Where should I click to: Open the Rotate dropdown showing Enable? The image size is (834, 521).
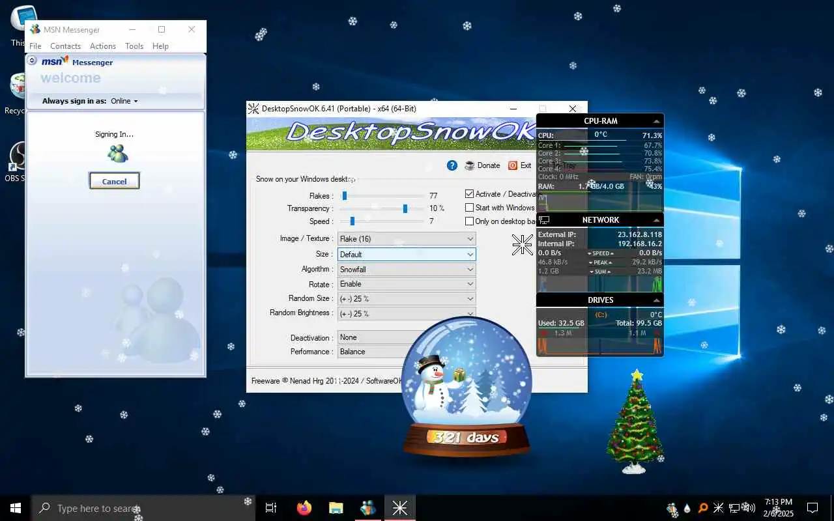pos(407,284)
